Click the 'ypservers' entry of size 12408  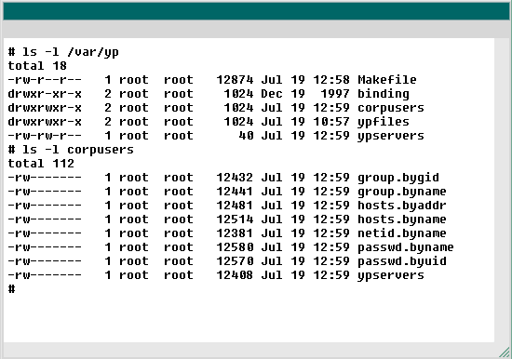391,276
